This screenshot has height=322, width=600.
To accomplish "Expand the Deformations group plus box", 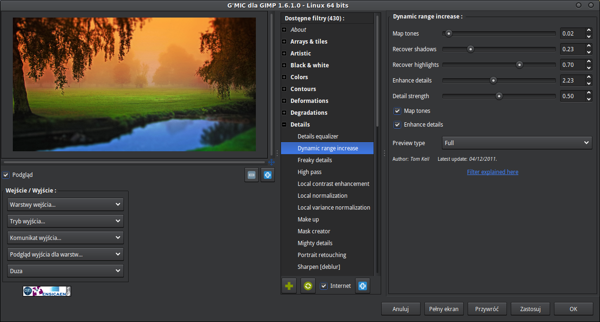I will pyautogui.click(x=284, y=101).
